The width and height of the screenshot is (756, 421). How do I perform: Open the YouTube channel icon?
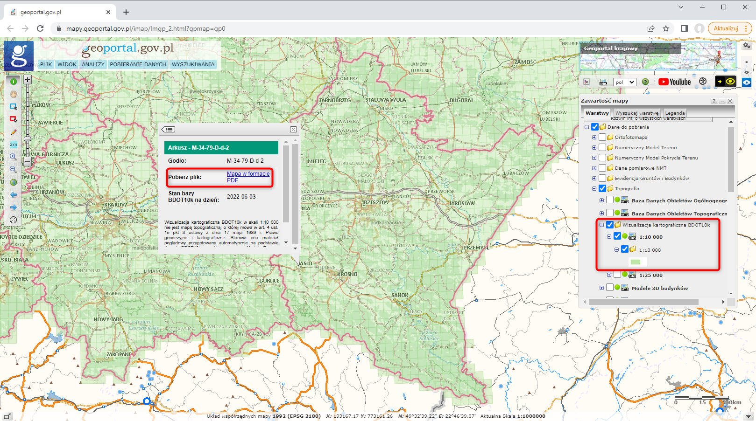pyautogui.click(x=675, y=82)
